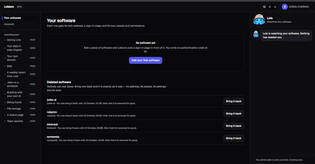This screenshot has height=164, width=315.
Task: Bring back the synapseip software
Action: pos(233,138)
